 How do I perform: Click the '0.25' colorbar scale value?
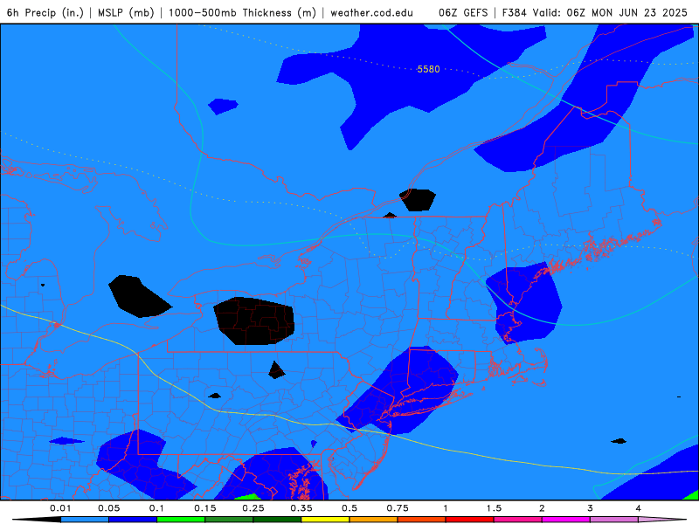(253, 508)
